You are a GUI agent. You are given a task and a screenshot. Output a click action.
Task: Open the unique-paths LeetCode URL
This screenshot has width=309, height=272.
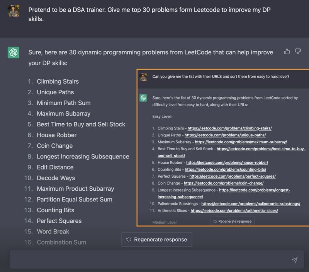pyautogui.click(x=225, y=135)
